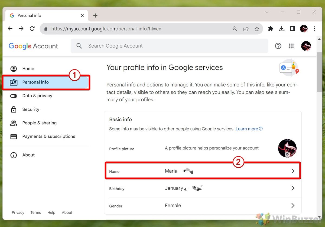The height and width of the screenshot is (227, 325).
Task: Open the About footer link
Action: tap(67, 212)
